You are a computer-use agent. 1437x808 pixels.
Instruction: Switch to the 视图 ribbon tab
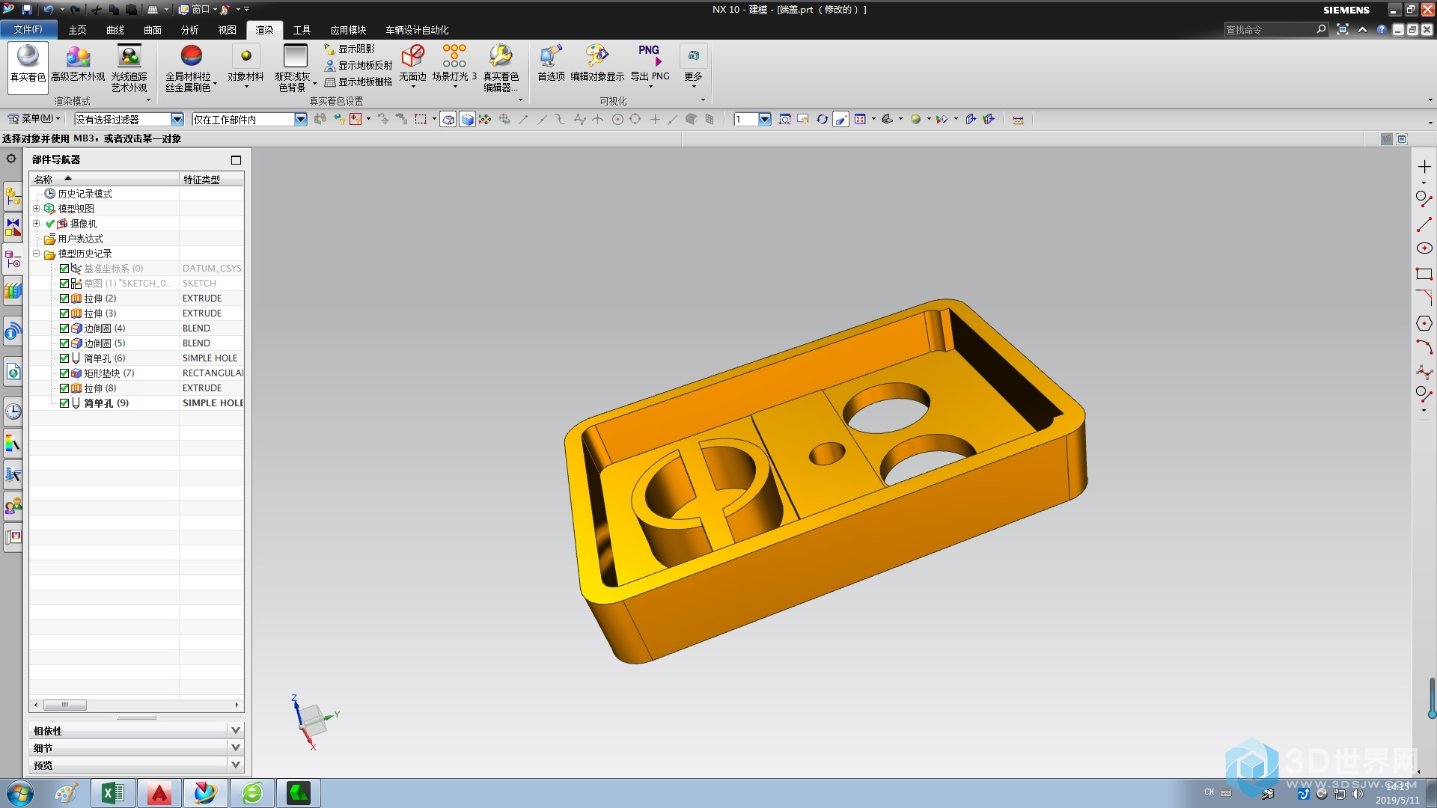point(228,30)
